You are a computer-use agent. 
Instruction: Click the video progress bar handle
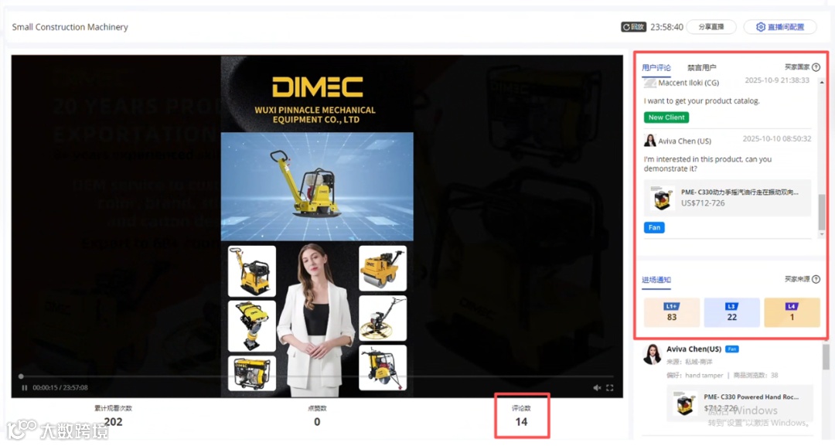point(21,376)
